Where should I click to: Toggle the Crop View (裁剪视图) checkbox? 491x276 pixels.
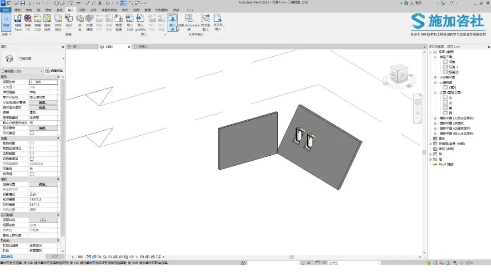pyautogui.click(x=32, y=143)
